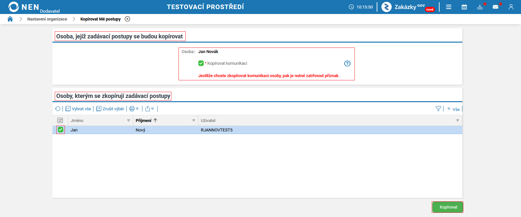Click the green Kopírovat button
521x217 pixels.
point(448,207)
